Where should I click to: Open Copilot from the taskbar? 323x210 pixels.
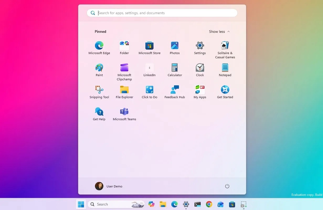point(151,204)
